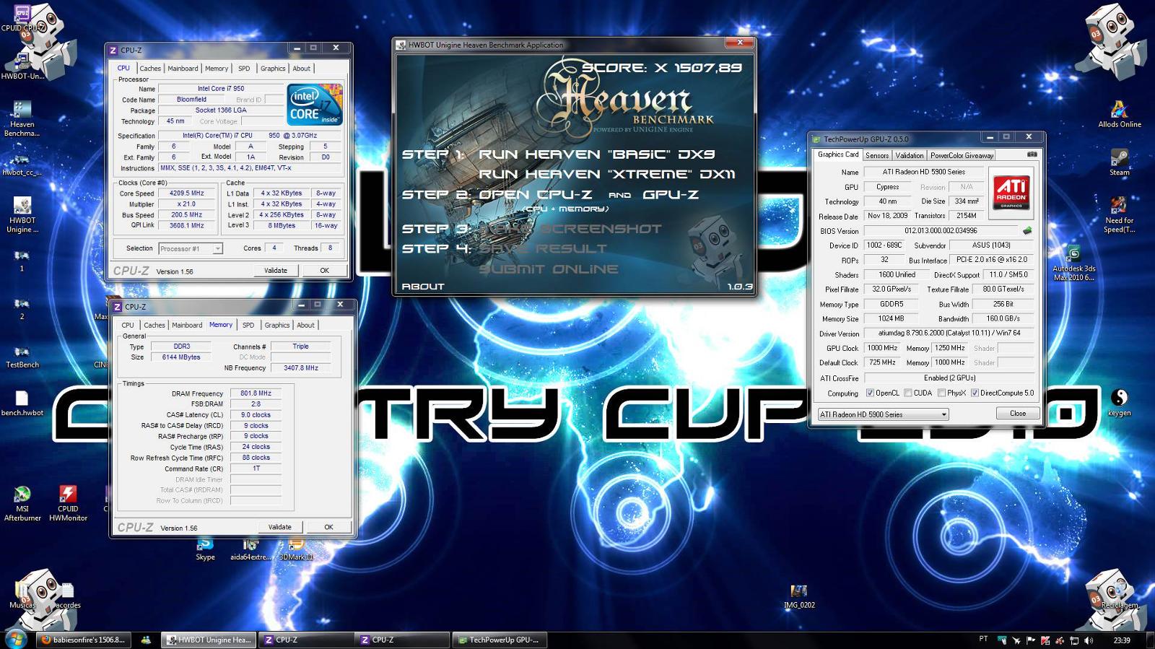The height and width of the screenshot is (649, 1155).
Task: Switch to HWBOT Unigine Heaven taskbar button
Action: tap(209, 640)
